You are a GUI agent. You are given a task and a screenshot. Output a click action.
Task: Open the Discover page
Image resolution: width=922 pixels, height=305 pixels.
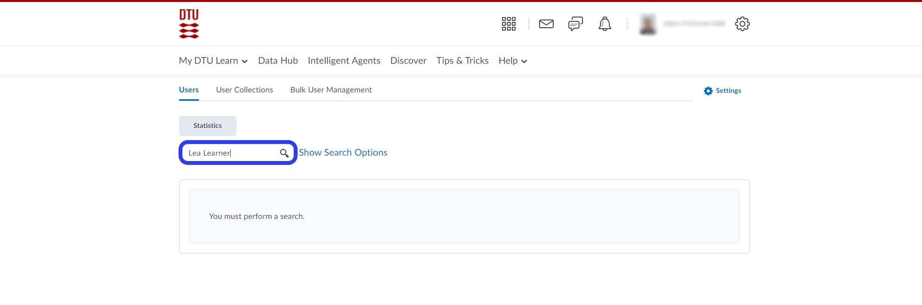[408, 61]
